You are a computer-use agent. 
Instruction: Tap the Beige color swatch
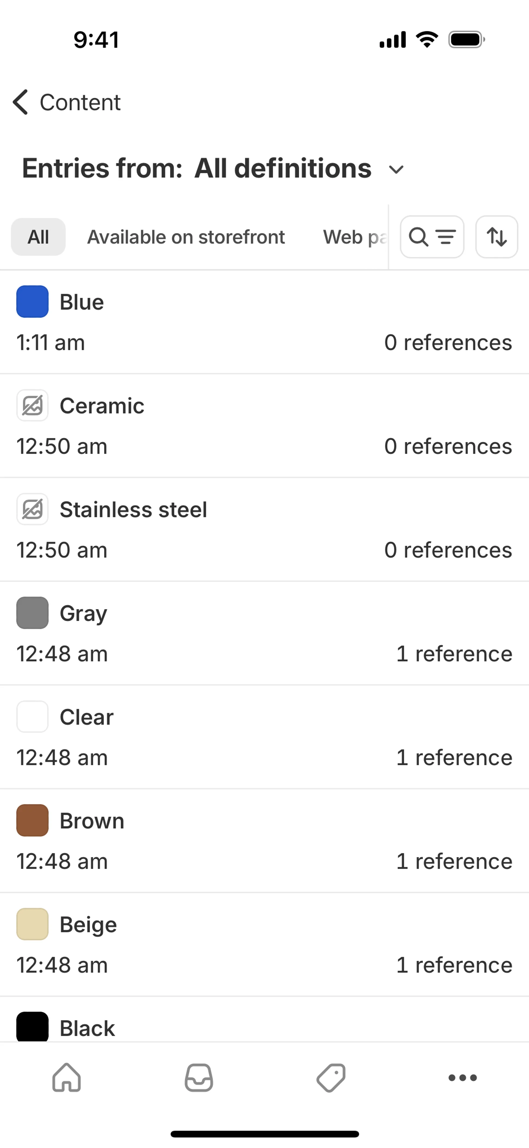pyautogui.click(x=33, y=924)
